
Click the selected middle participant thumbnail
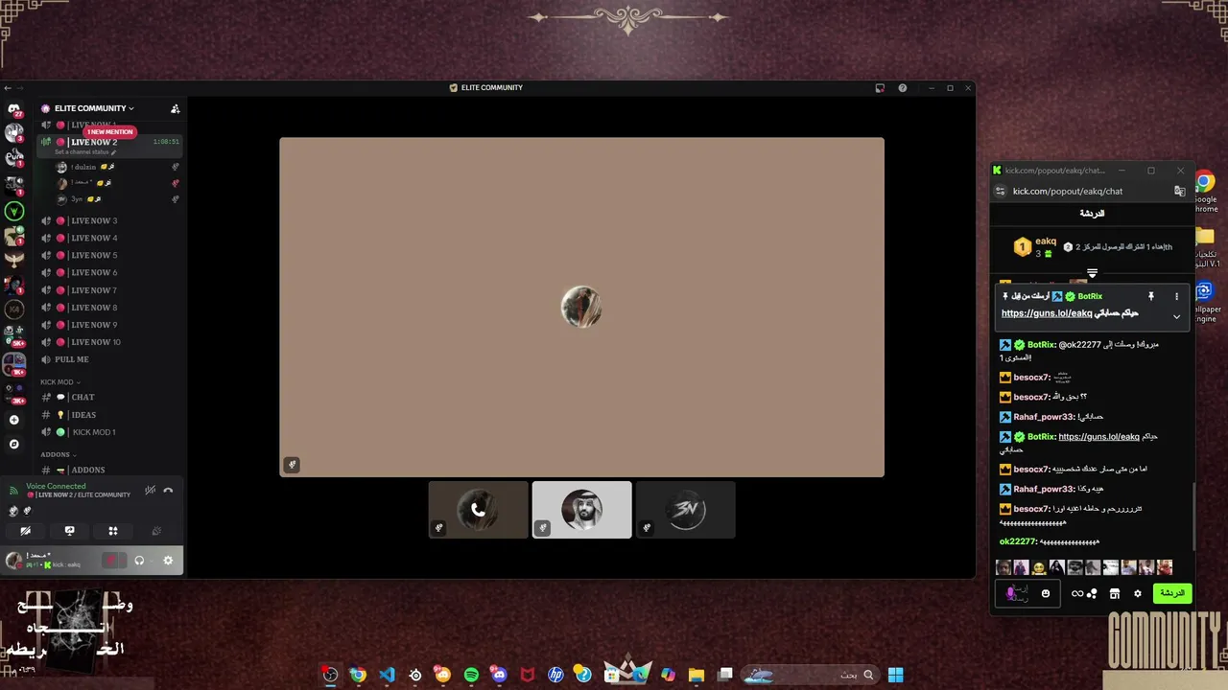pyautogui.click(x=581, y=510)
